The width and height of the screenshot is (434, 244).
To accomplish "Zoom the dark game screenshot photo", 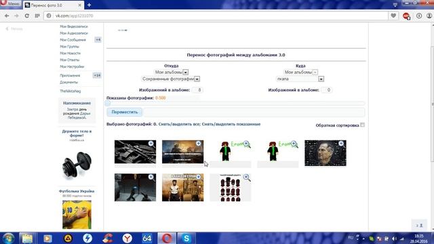I will (151, 177).
